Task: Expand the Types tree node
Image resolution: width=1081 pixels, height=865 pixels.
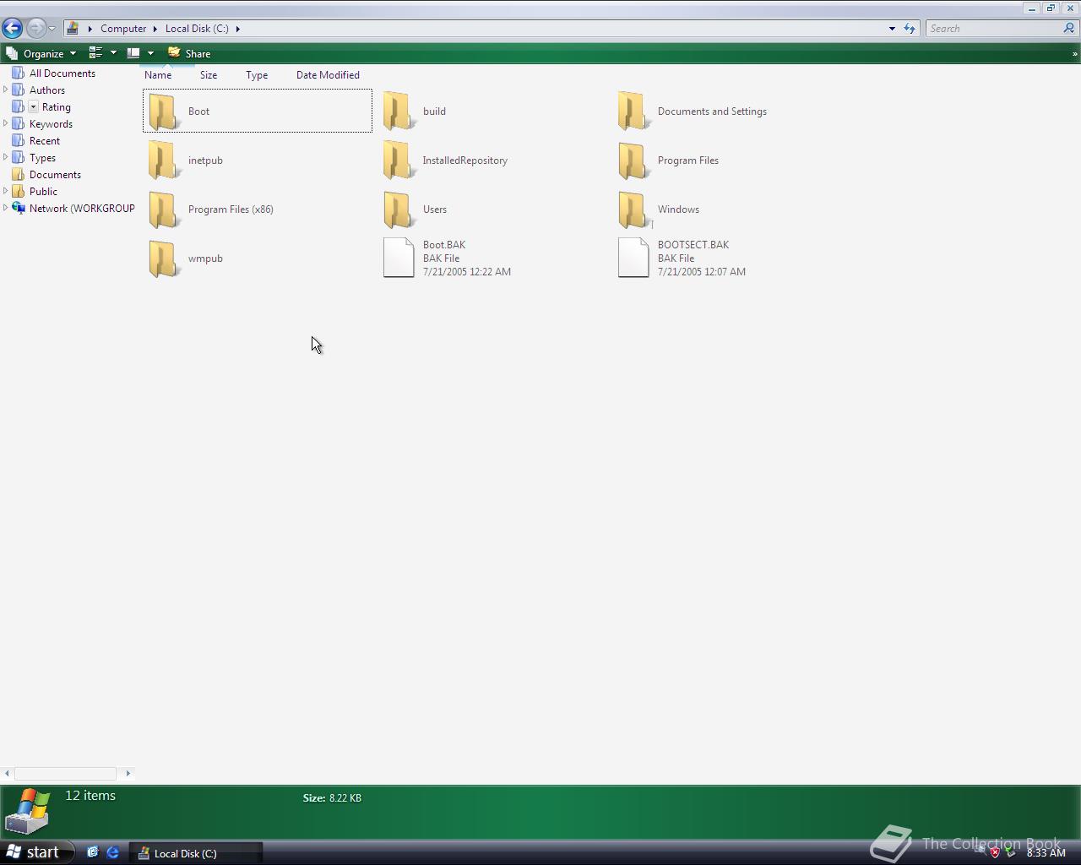Action: 6,157
